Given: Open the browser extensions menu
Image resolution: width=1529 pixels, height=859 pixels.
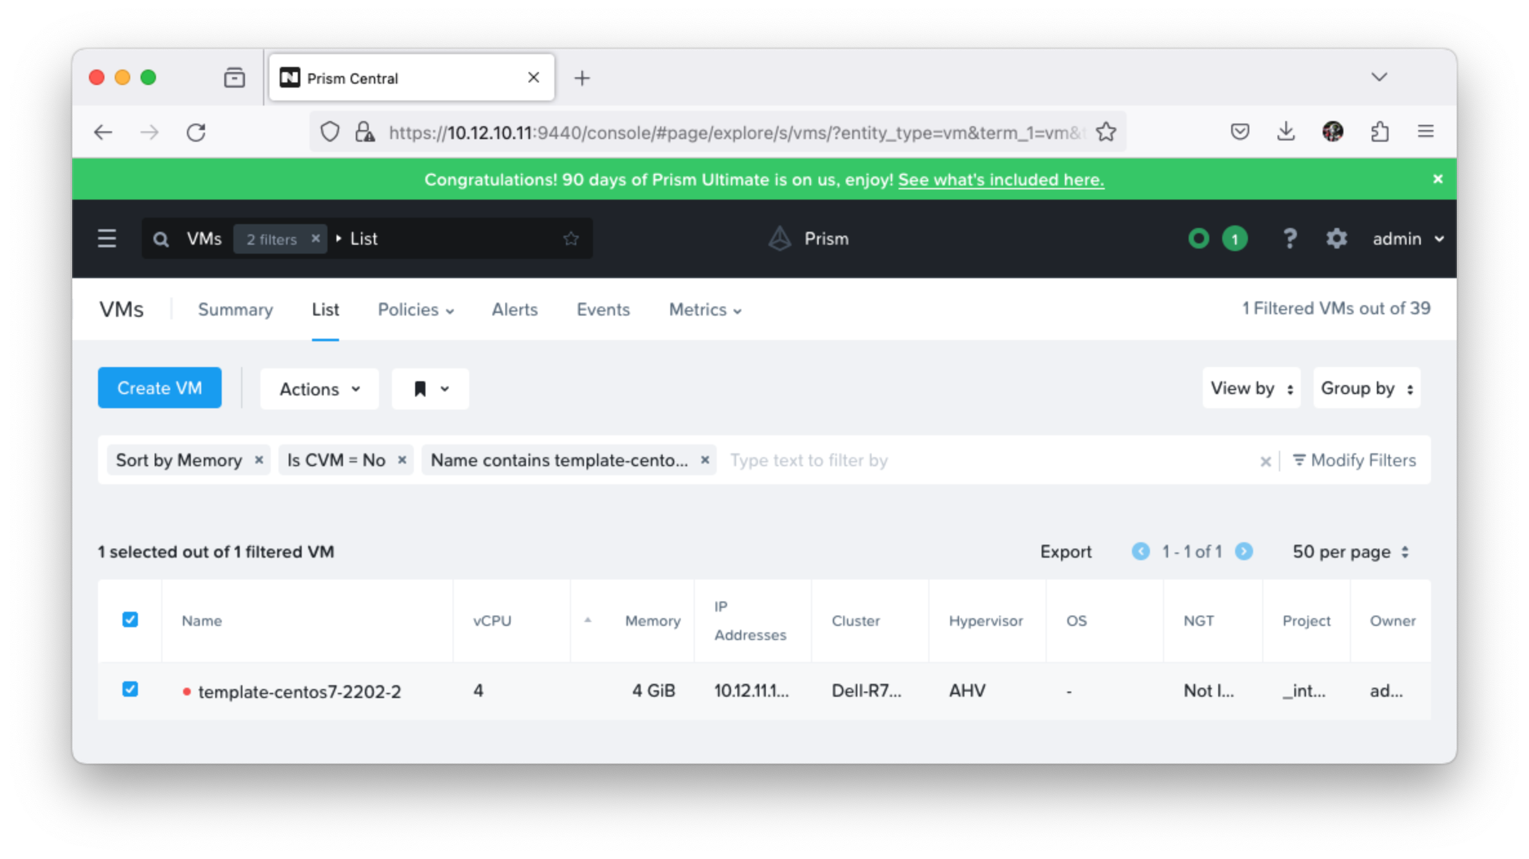Looking at the screenshot, I should [x=1379, y=132].
